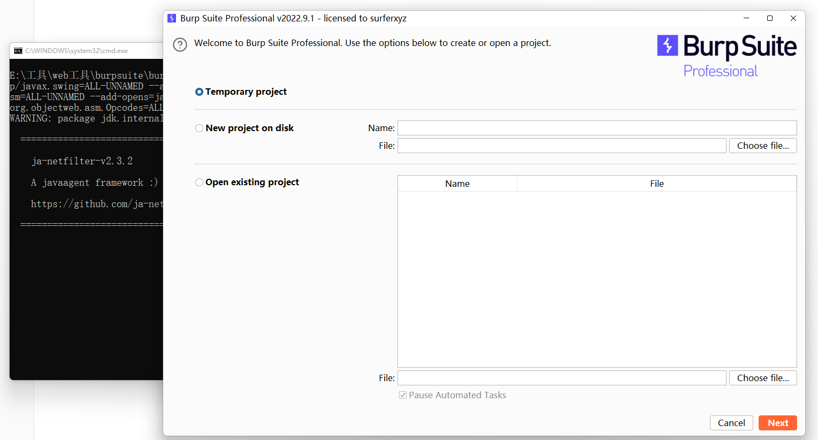Screen dimensions: 818x440
Task: Maximize the Burp Suite window
Action: pos(770,18)
